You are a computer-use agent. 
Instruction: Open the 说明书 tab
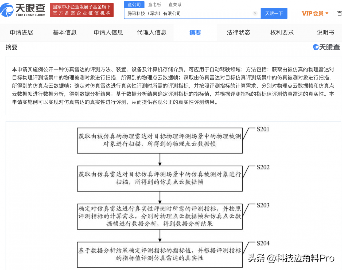[325, 33]
